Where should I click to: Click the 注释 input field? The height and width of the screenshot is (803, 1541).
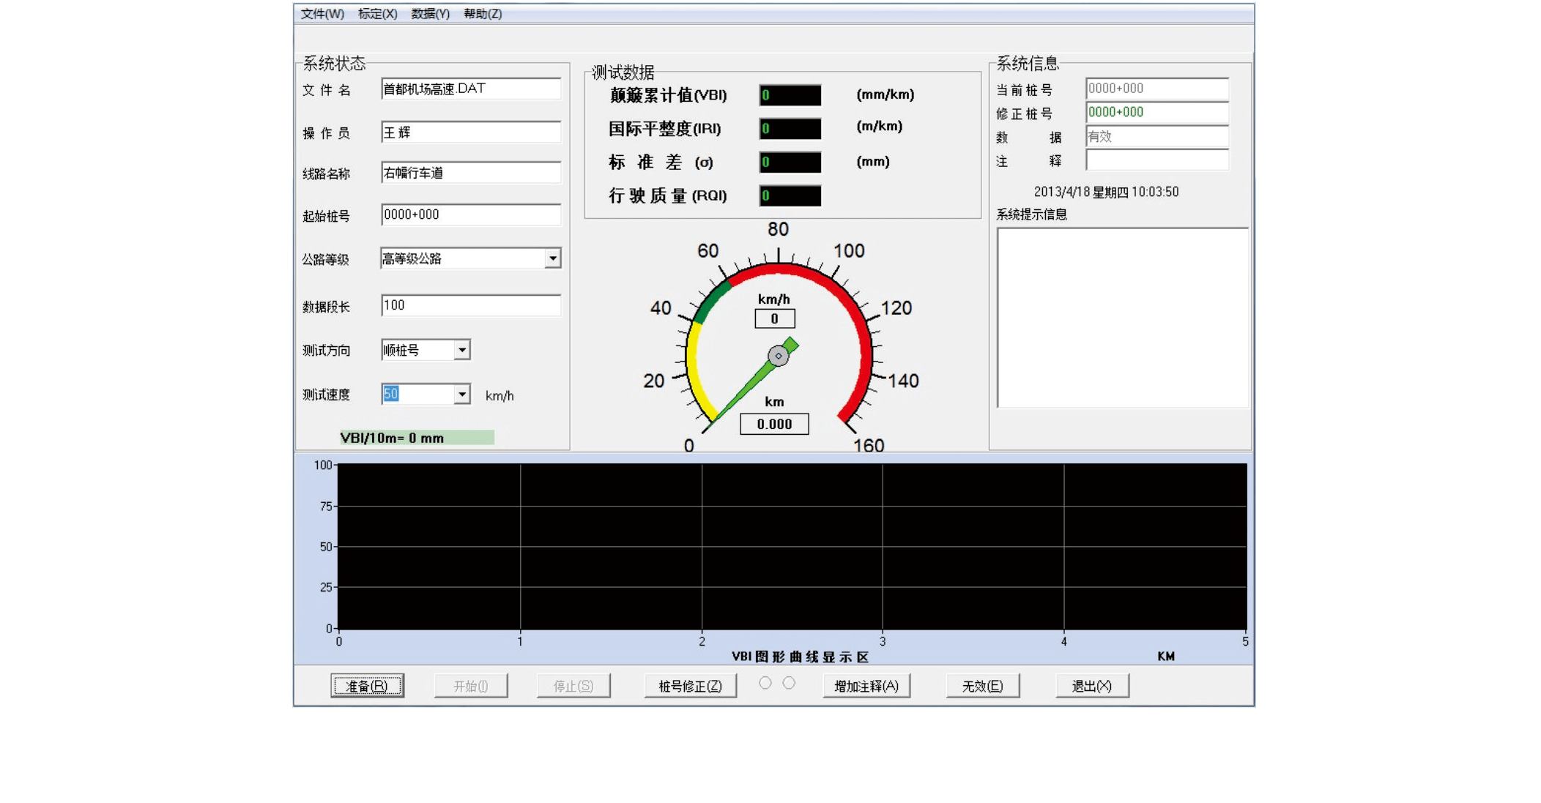click(x=1156, y=160)
